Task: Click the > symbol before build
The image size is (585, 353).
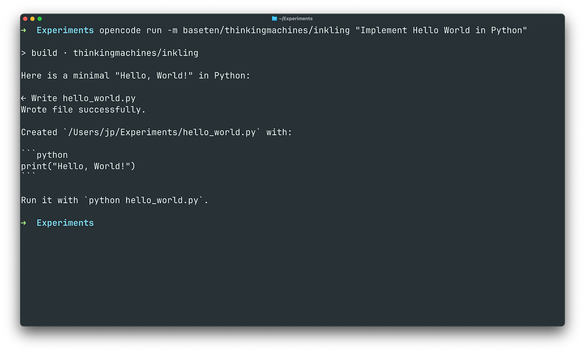Action: (x=23, y=53)
